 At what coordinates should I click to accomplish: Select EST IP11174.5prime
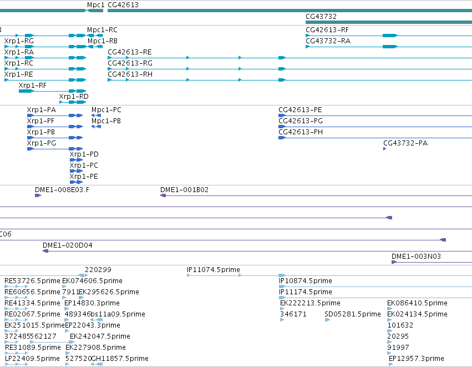[306, 292]
